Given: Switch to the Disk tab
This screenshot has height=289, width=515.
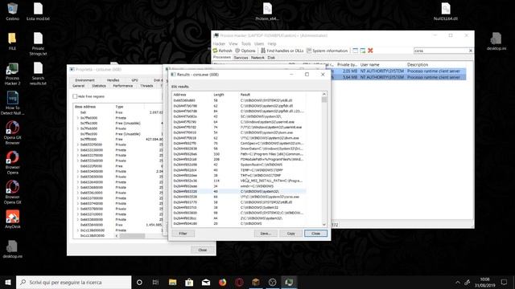Looking at the screenshot, I should click(x=271, y=58).
